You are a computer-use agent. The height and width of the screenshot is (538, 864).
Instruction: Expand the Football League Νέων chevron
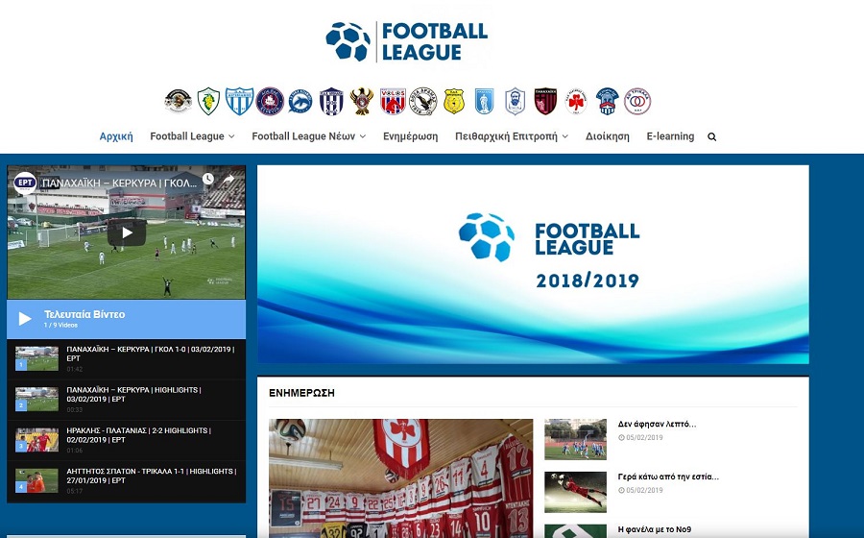(363, 136)
